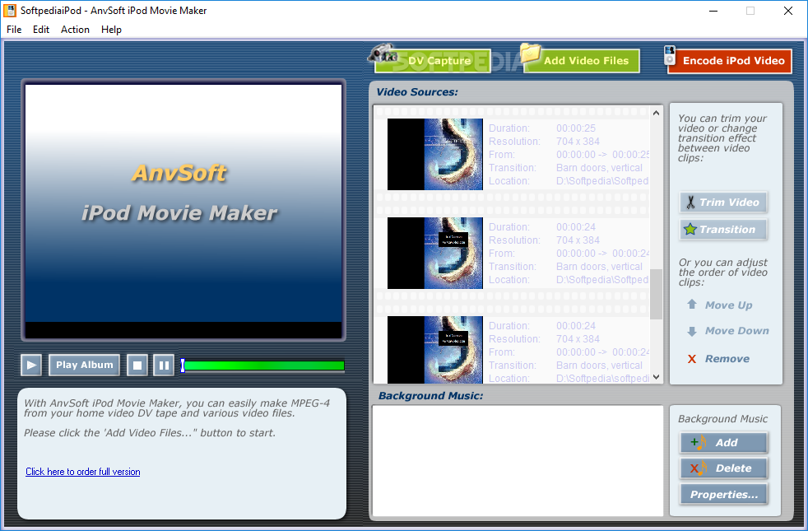The height and width of the screenshot is (531, 808).
Task: Move clip down with Move Down arrow
Action: pyautogui.click(x=727, y=331)
